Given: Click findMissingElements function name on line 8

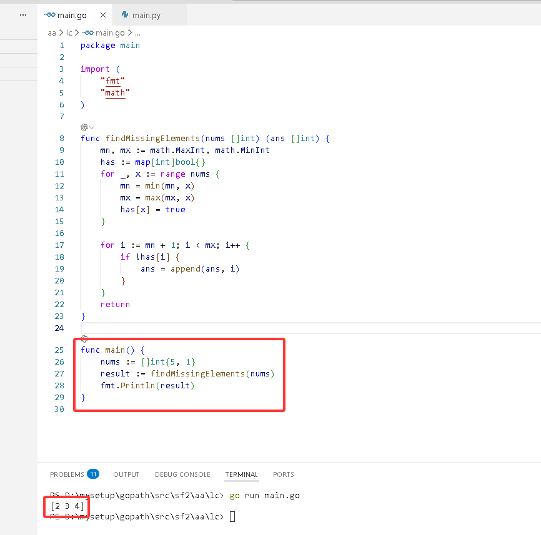Looking at the screenshot, I should (152, 138).
